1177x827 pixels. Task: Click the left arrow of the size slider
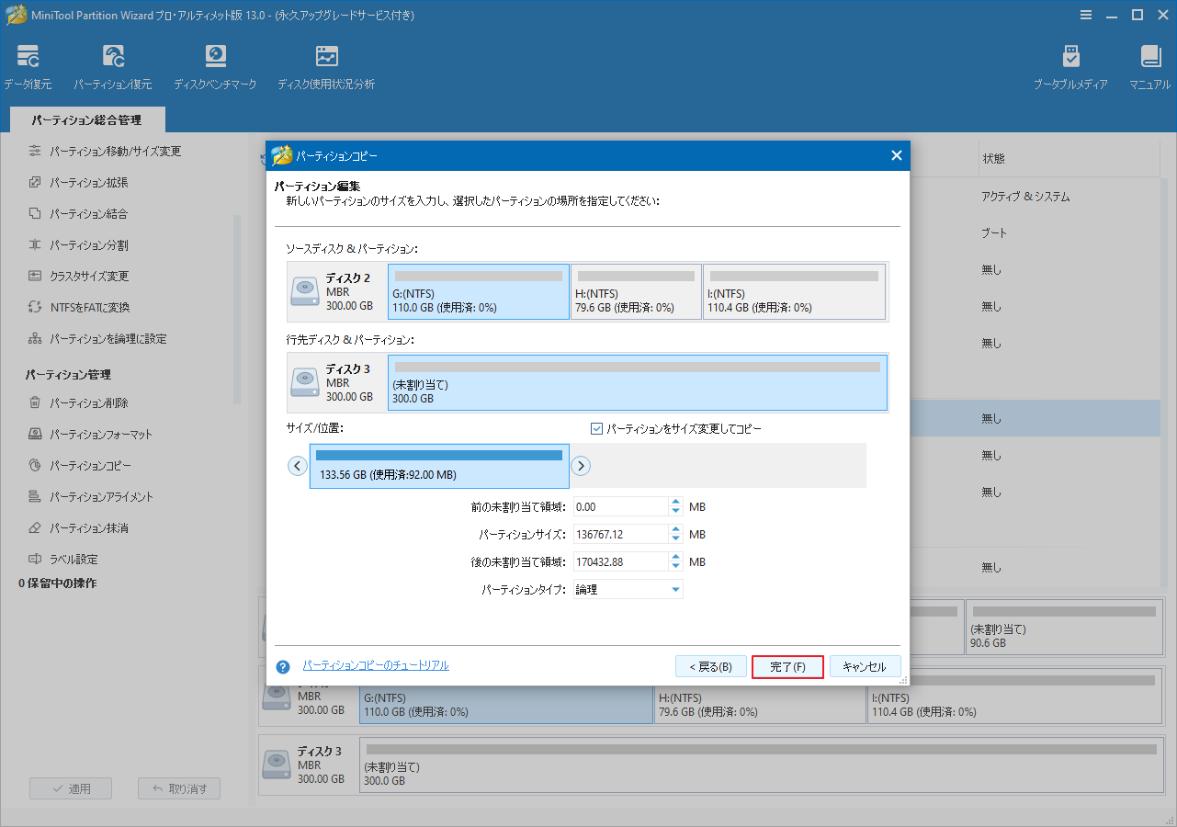point(297,466)
